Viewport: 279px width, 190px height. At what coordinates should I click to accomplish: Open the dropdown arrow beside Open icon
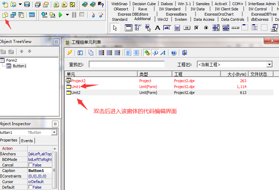click(20, 4)
